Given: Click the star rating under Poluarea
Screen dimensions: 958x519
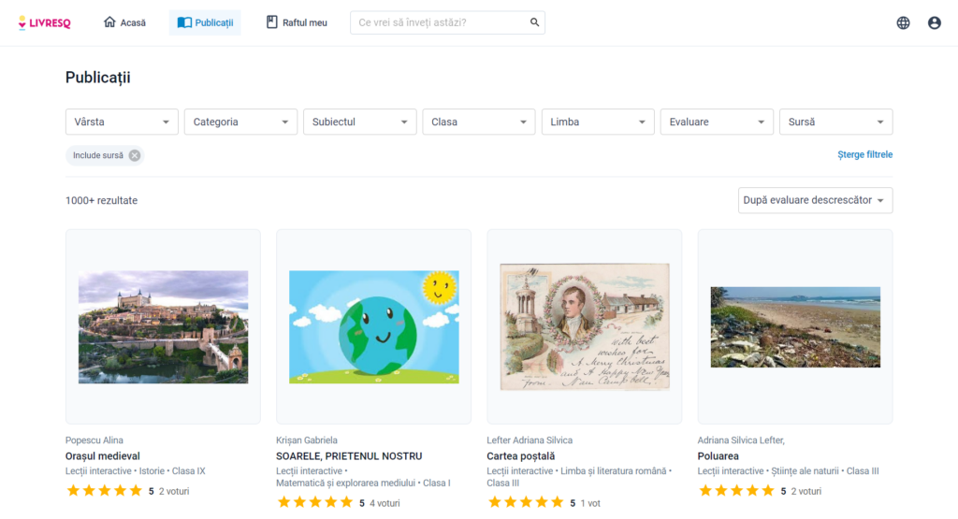Looking at the screenshot, I should (736, 491).
